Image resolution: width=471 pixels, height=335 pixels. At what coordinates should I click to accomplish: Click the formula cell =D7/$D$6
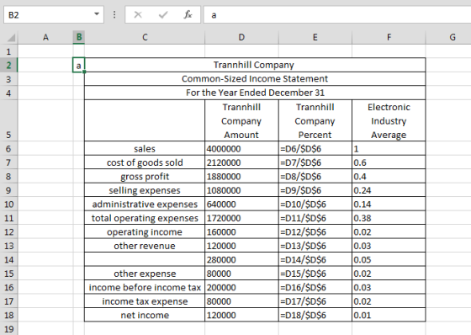click(x=315, y=162)
